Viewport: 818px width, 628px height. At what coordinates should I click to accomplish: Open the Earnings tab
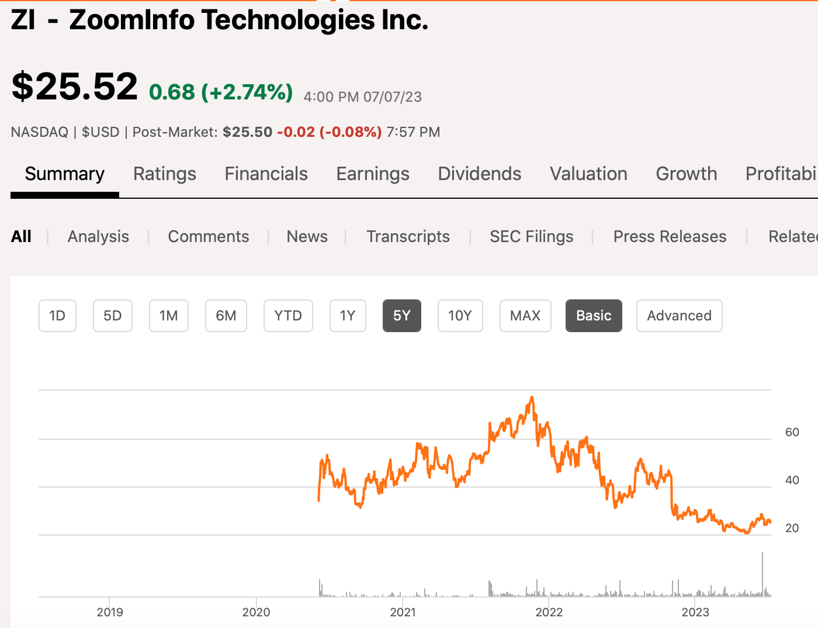click(x=373, y=174)
